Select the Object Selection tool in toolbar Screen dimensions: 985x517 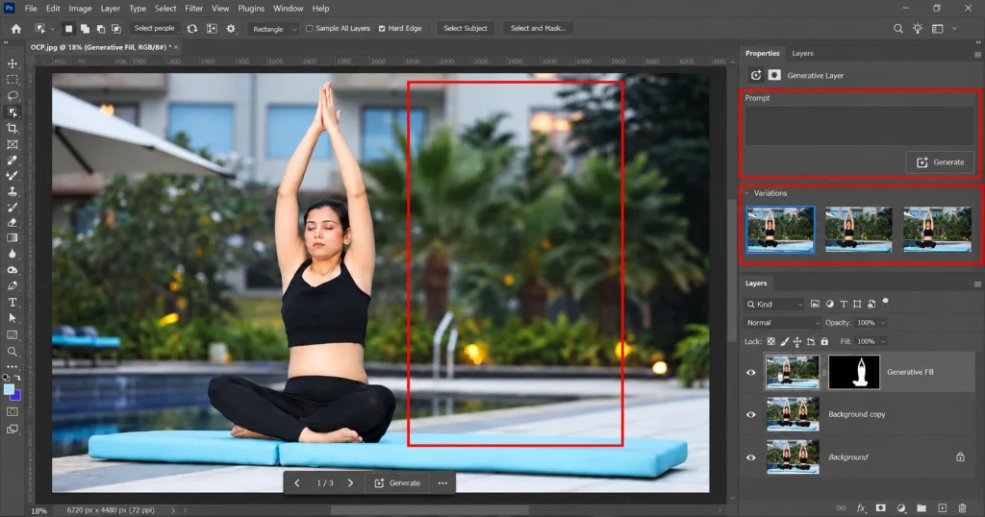pyautogui.click(x=13, y=112)
